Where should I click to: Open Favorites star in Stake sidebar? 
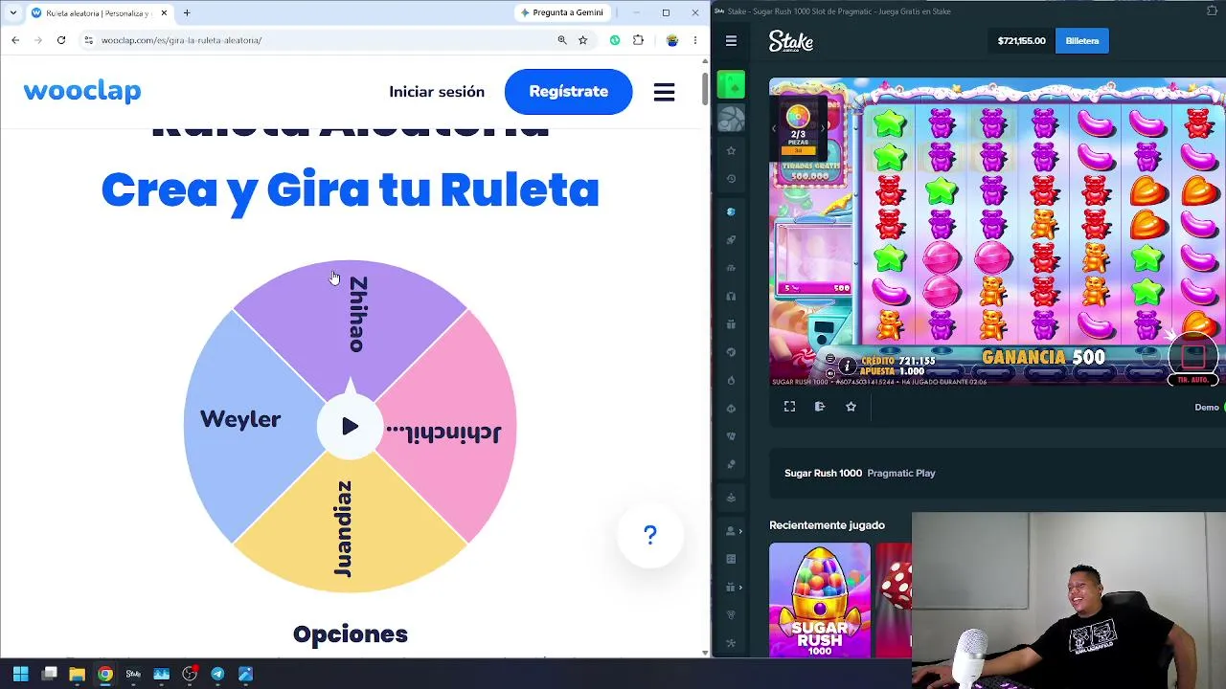pos(731,151)
